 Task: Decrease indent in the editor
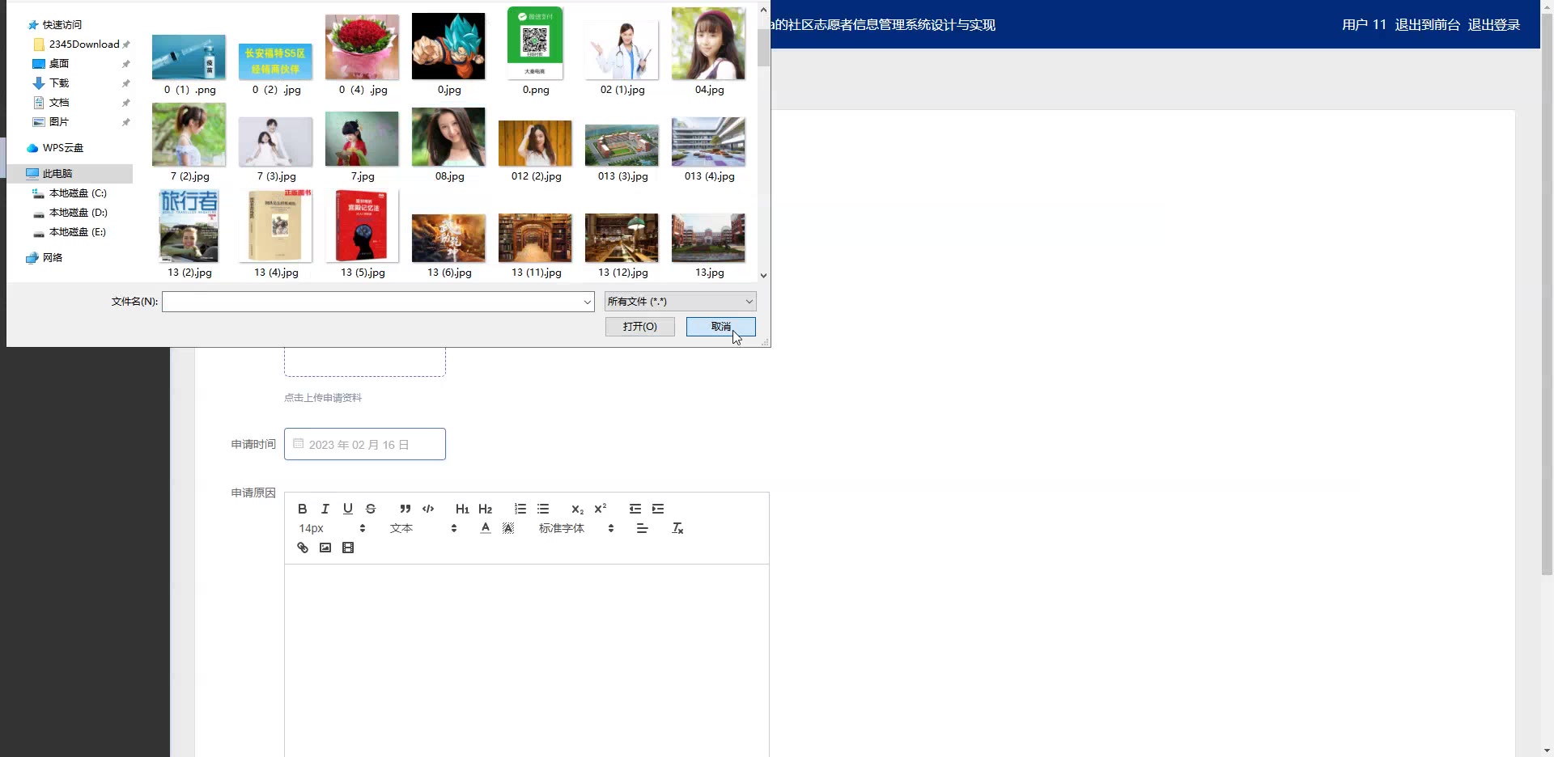tap(635, 509)
